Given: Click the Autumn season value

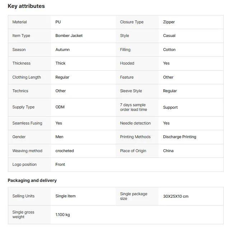Looking at the screenshot, I should tap(62, 50).
